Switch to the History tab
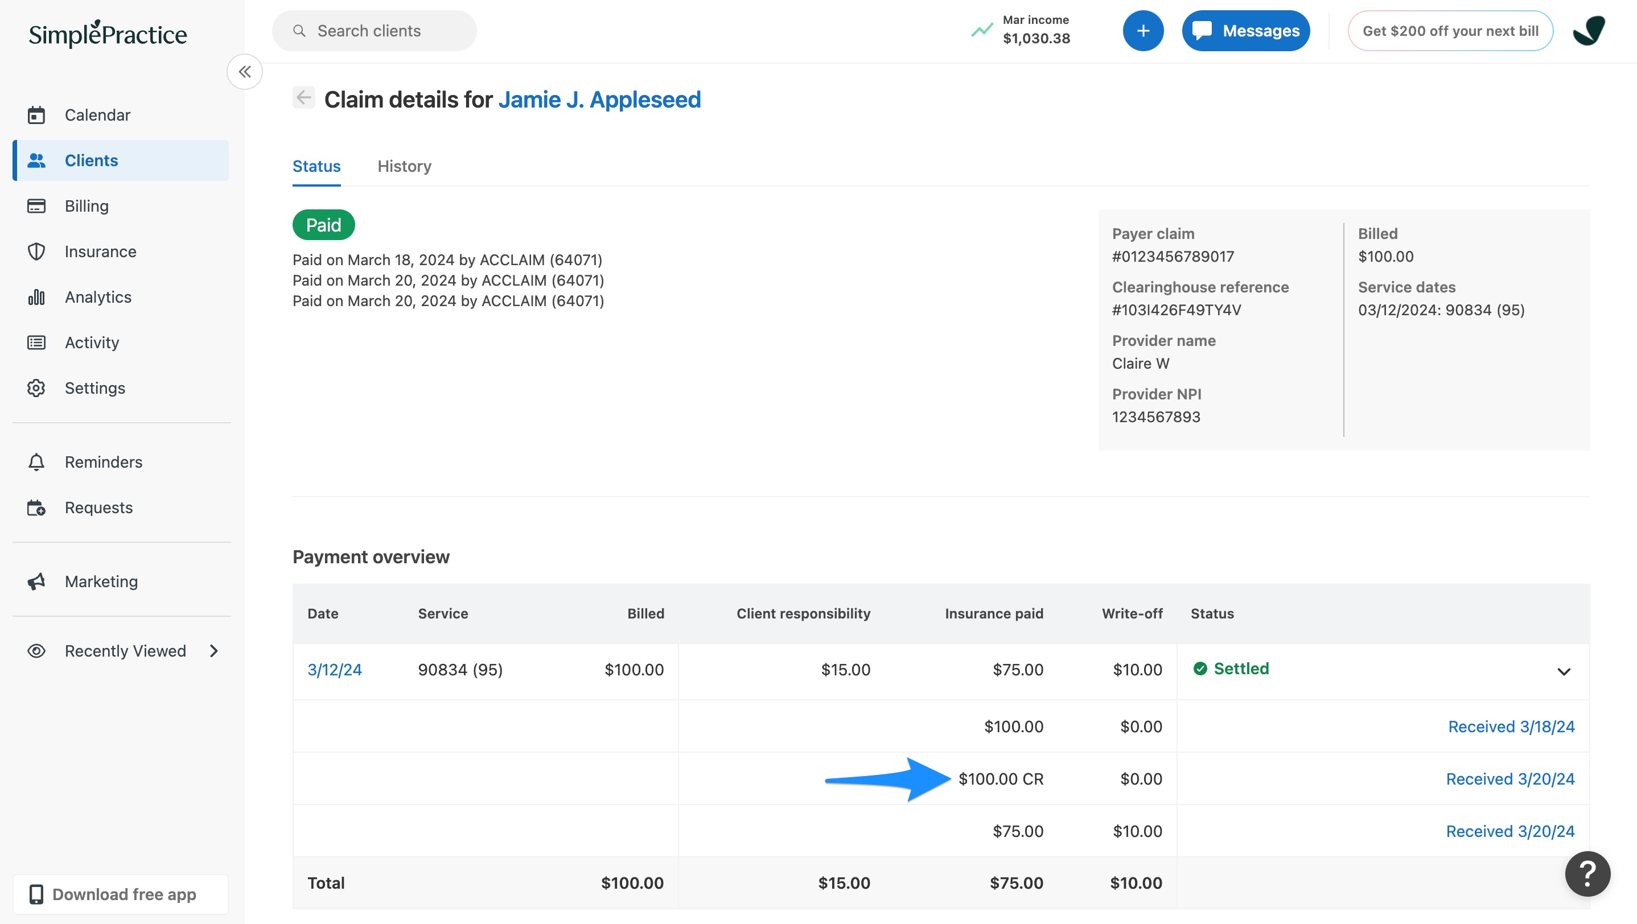 point(405,166)
